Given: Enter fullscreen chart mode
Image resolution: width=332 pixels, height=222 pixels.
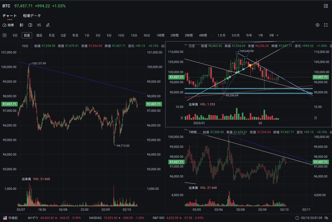Looking at the screenshot, I should click(326, 25).
